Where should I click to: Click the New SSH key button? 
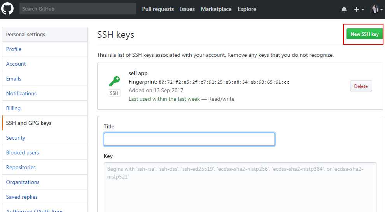pos(364,34)
